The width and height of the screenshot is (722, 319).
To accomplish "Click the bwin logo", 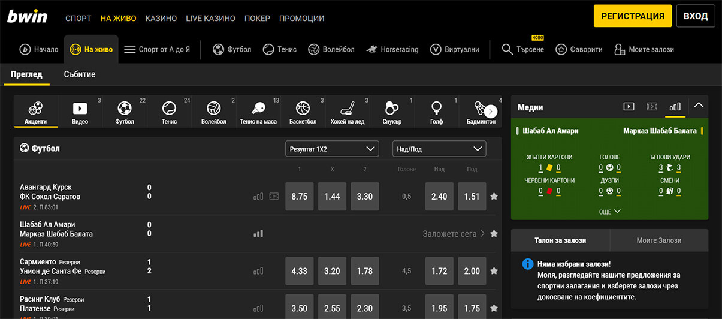I will [x=27, y=17].
